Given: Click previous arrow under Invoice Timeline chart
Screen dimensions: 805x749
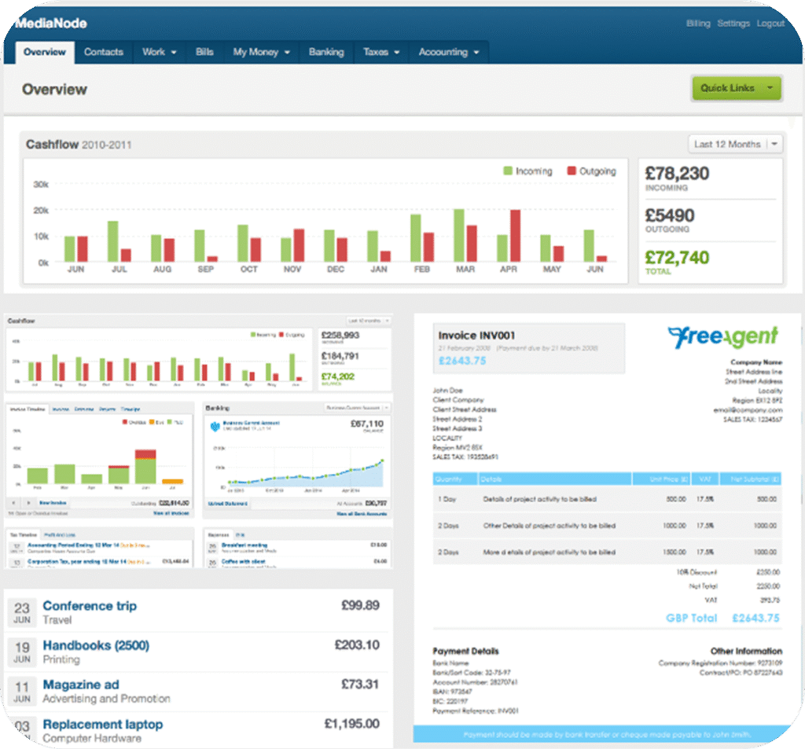Looking at the screenshot, I should [x=13, y=501].
